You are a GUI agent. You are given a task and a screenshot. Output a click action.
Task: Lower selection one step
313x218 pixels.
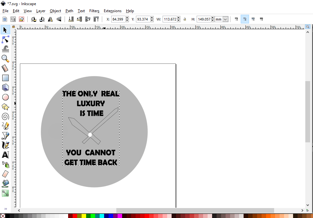point(79,19)
